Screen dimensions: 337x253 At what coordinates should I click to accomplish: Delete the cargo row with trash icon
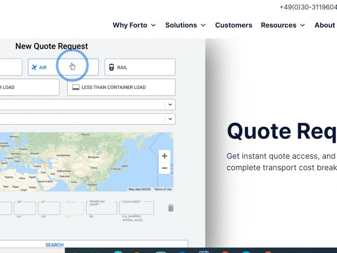171,208
